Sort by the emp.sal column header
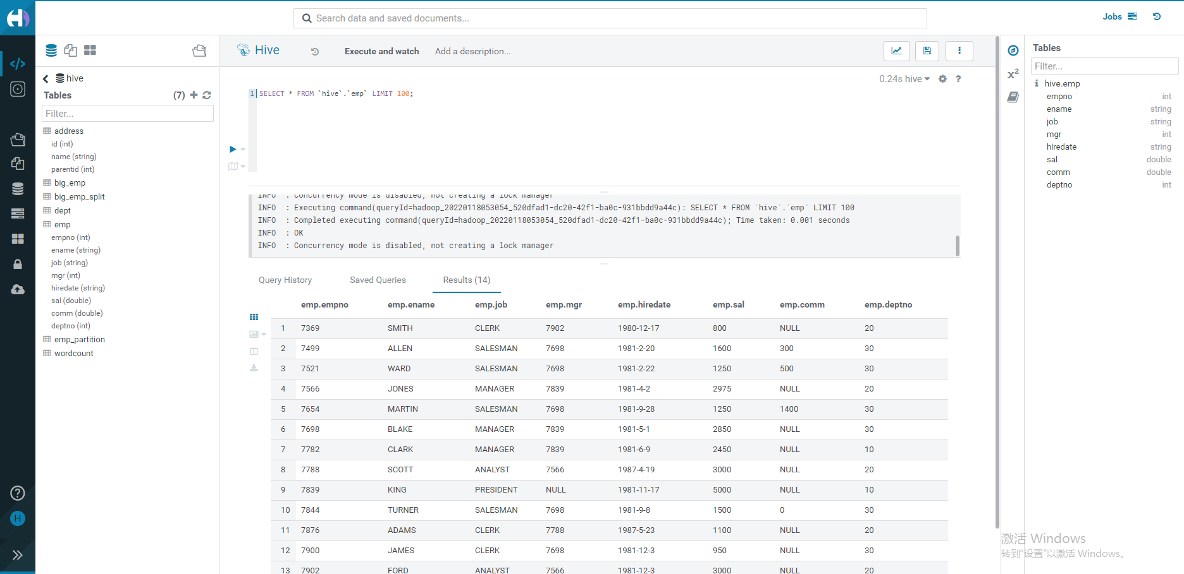Viewport: 1184px width, 574px height. [x=729, y=304]
